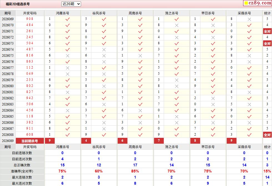This screenshot has height=186, width=272.
Task: Click 周南 accuracy value 85%
Action: point(135,171)
